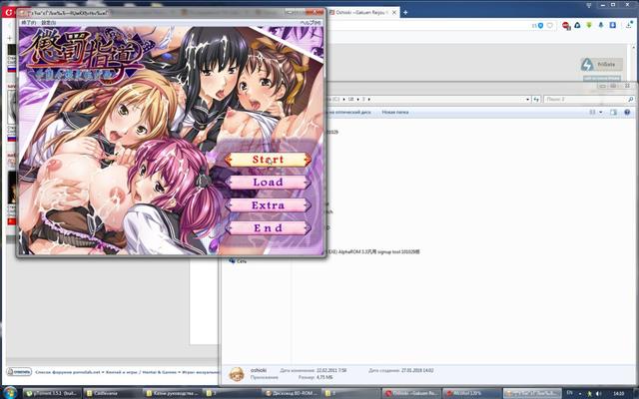639x399 pixels.
Task: Expand the breadcrumb arrow after U8 in Explorer
Action: point(357,99)
